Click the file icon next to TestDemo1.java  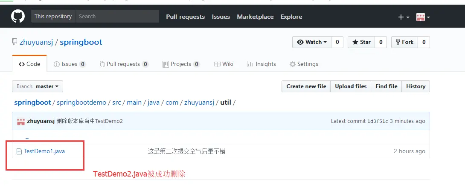point(19,152)
